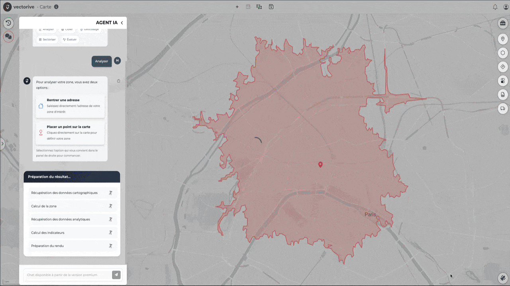Click the delivery truck icon in right sidebar

coord(503,108)
